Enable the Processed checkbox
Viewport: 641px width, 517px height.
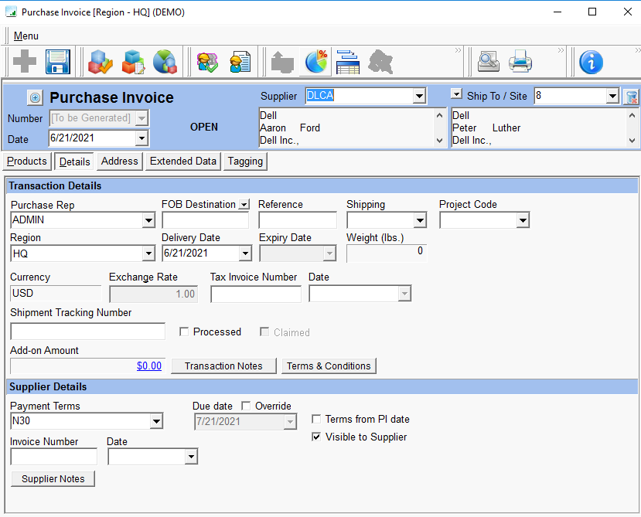tap(184, 332)
